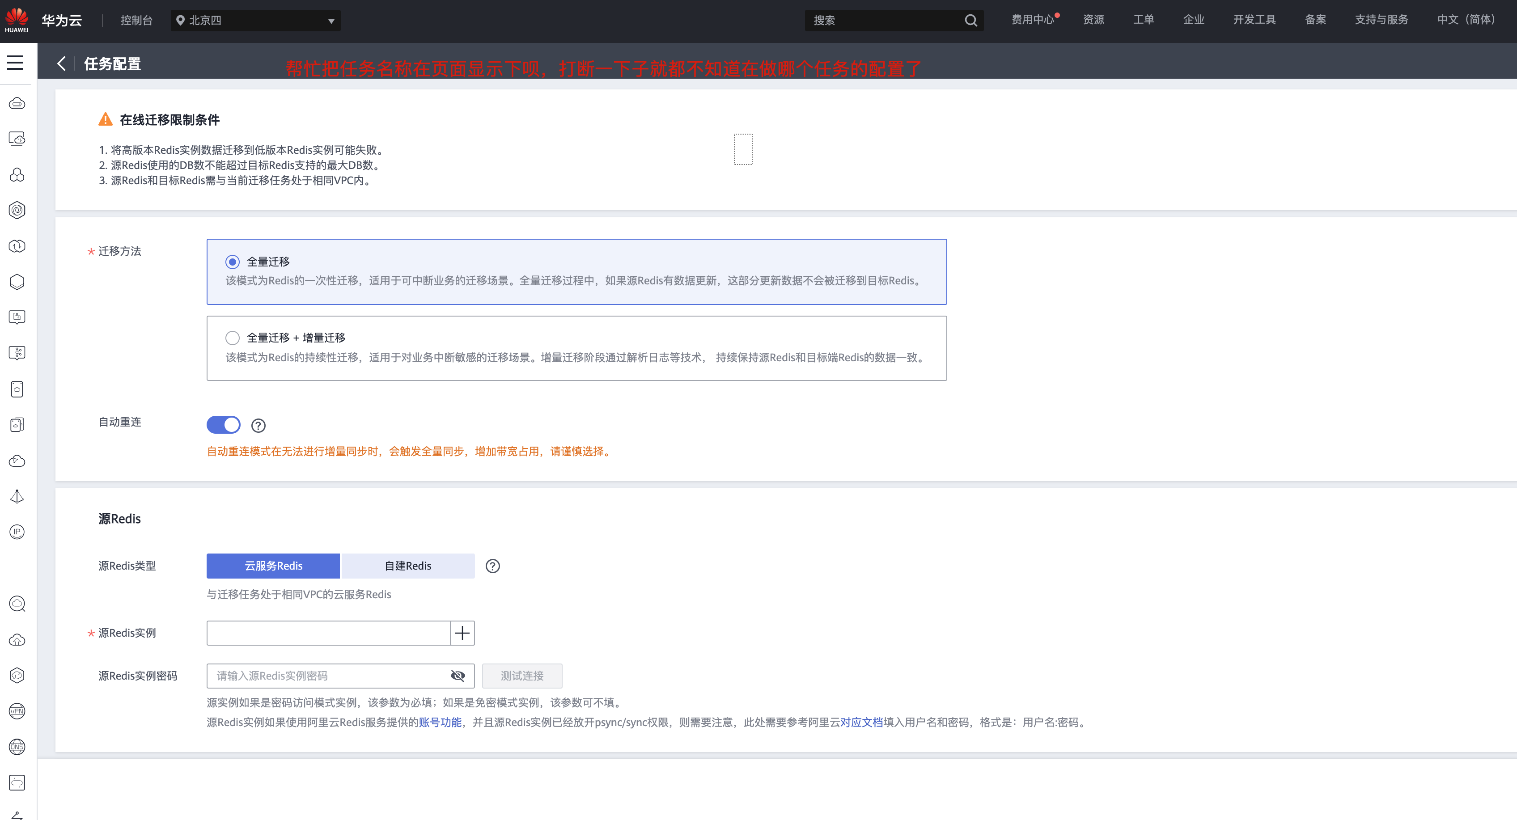Click help icon next to 自动重连
The image size is (1517, 820).
[258, 426]
